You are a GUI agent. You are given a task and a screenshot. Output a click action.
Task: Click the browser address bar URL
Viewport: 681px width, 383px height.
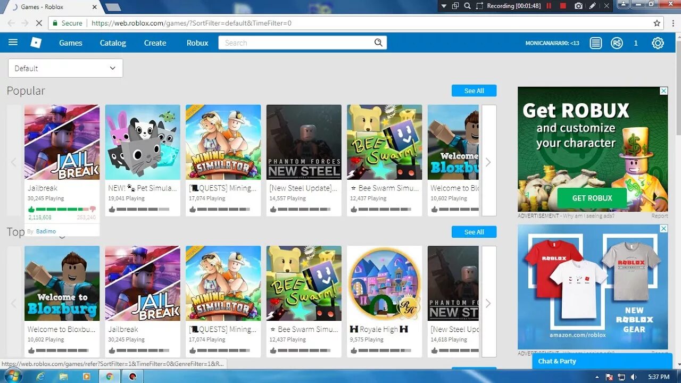click(x=192, y=23)
